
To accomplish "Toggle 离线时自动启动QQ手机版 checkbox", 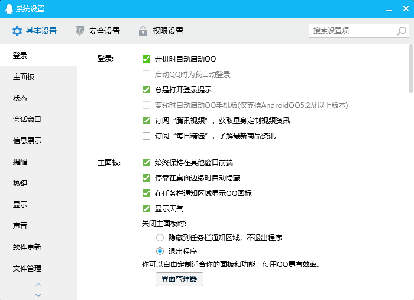I will click(x=146, y=105).
